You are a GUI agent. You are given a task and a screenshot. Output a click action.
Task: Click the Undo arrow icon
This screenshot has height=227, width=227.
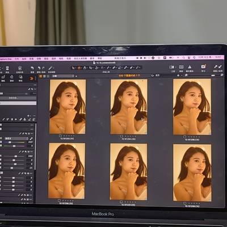point(39,68)
